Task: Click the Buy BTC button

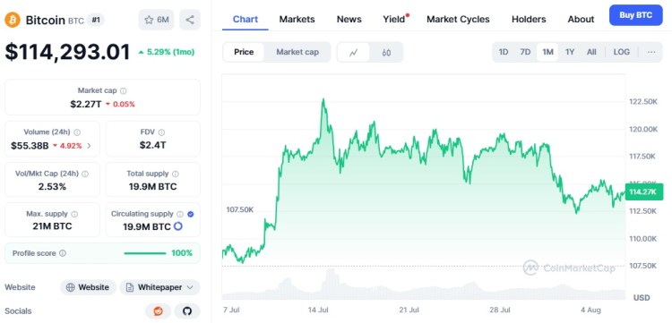Action: [x=635, y=15]
